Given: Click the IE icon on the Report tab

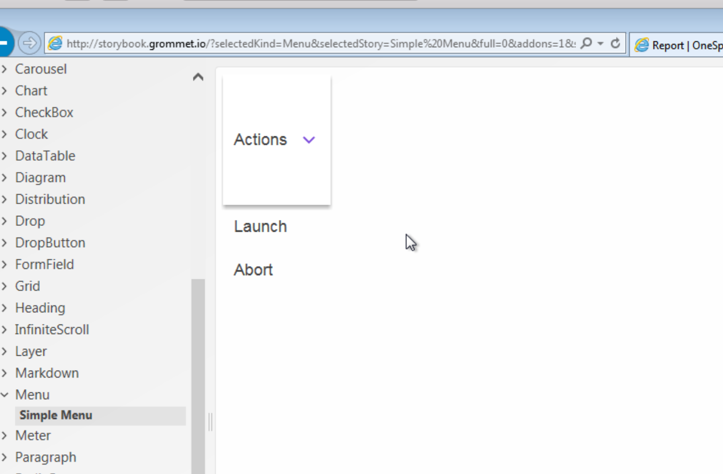Looking at the screenshot, I should click(642, 46).
